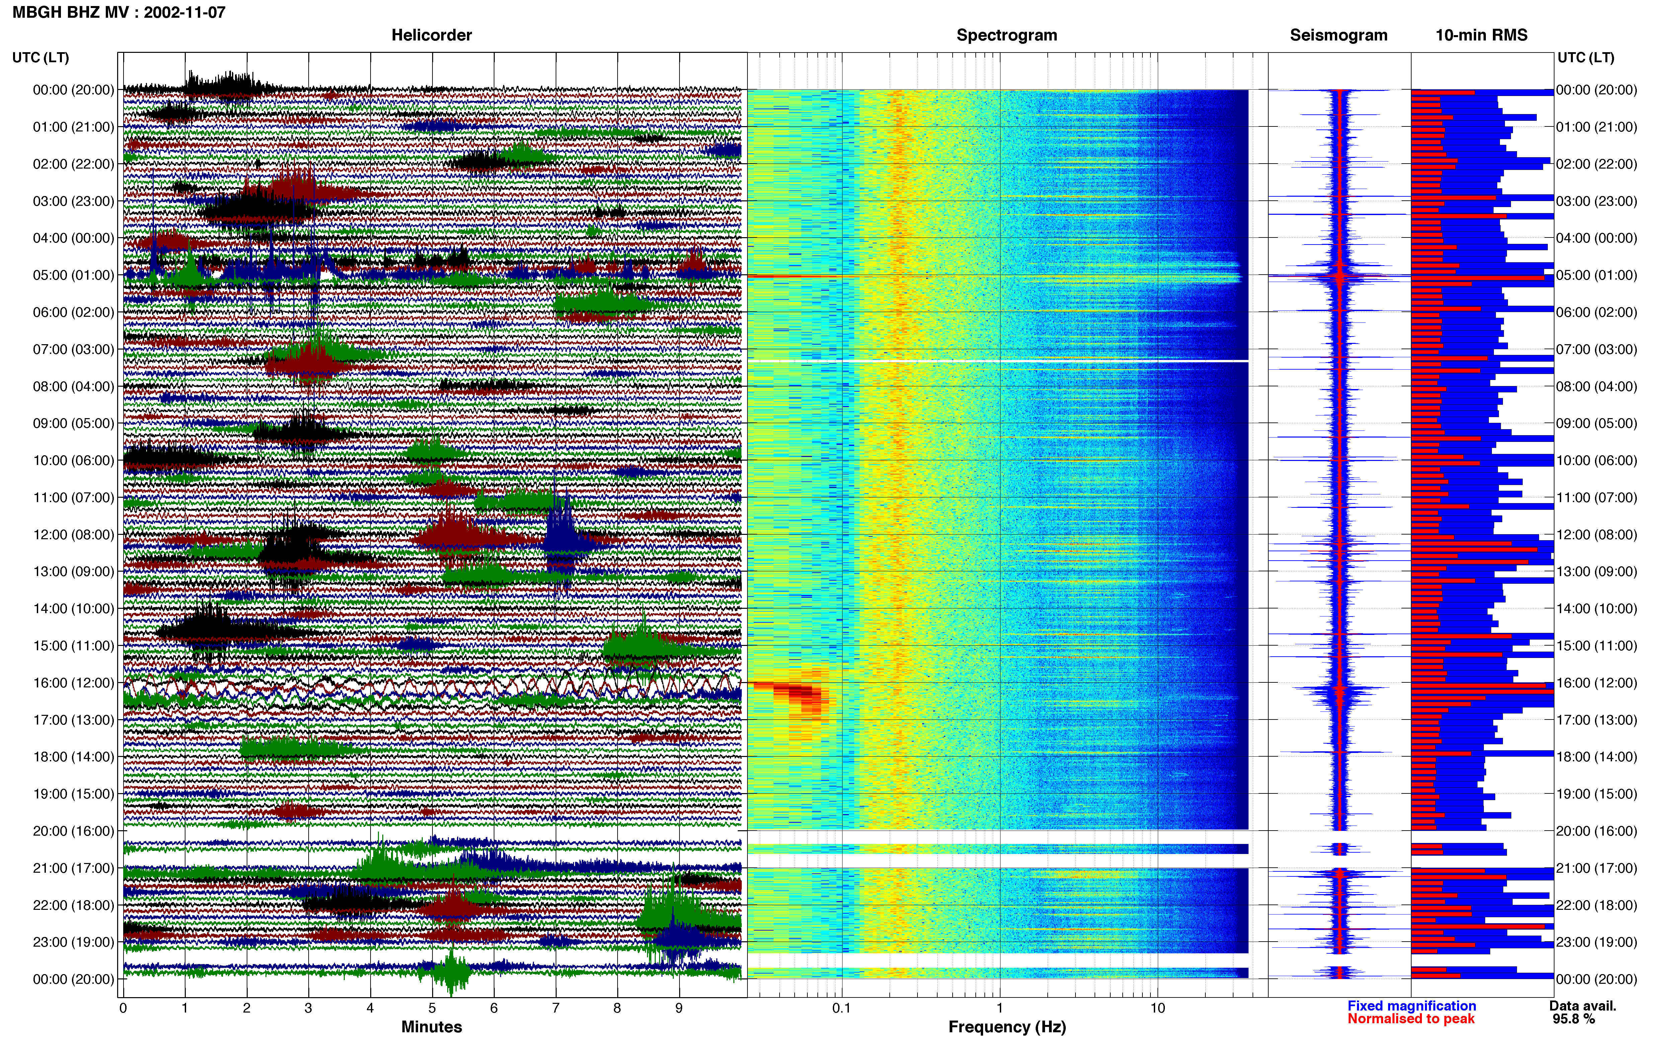Viewport: 1680px width, 1050px height.
Task: Click '03:00 (23:00)' on the Helicorder time axis
Action: pyautogui.click(x=74, y=201)
